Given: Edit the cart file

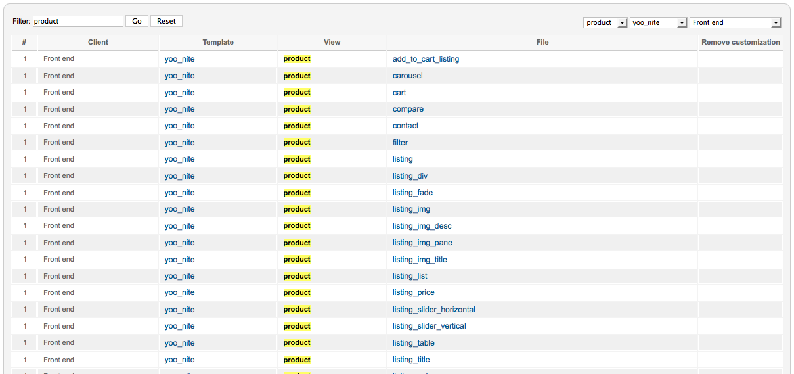Looking at the screenshot, I should pos(399,93).
